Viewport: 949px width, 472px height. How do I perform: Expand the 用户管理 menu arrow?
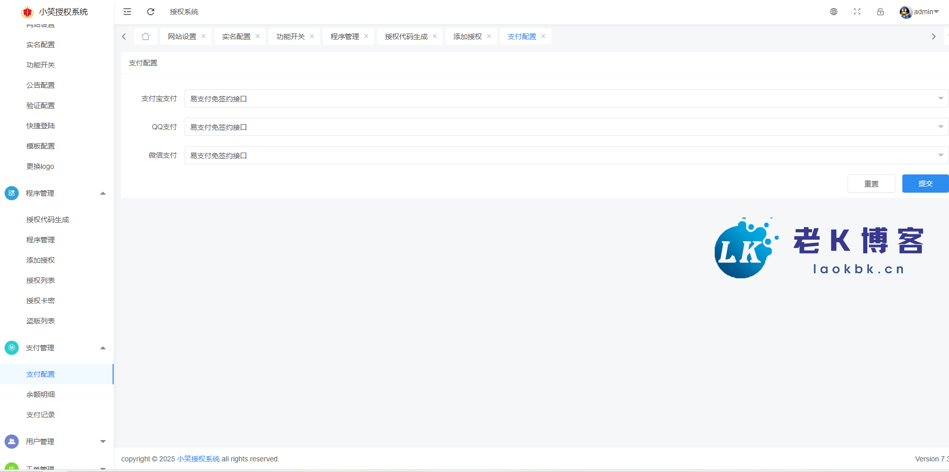(x=103, y=442)
